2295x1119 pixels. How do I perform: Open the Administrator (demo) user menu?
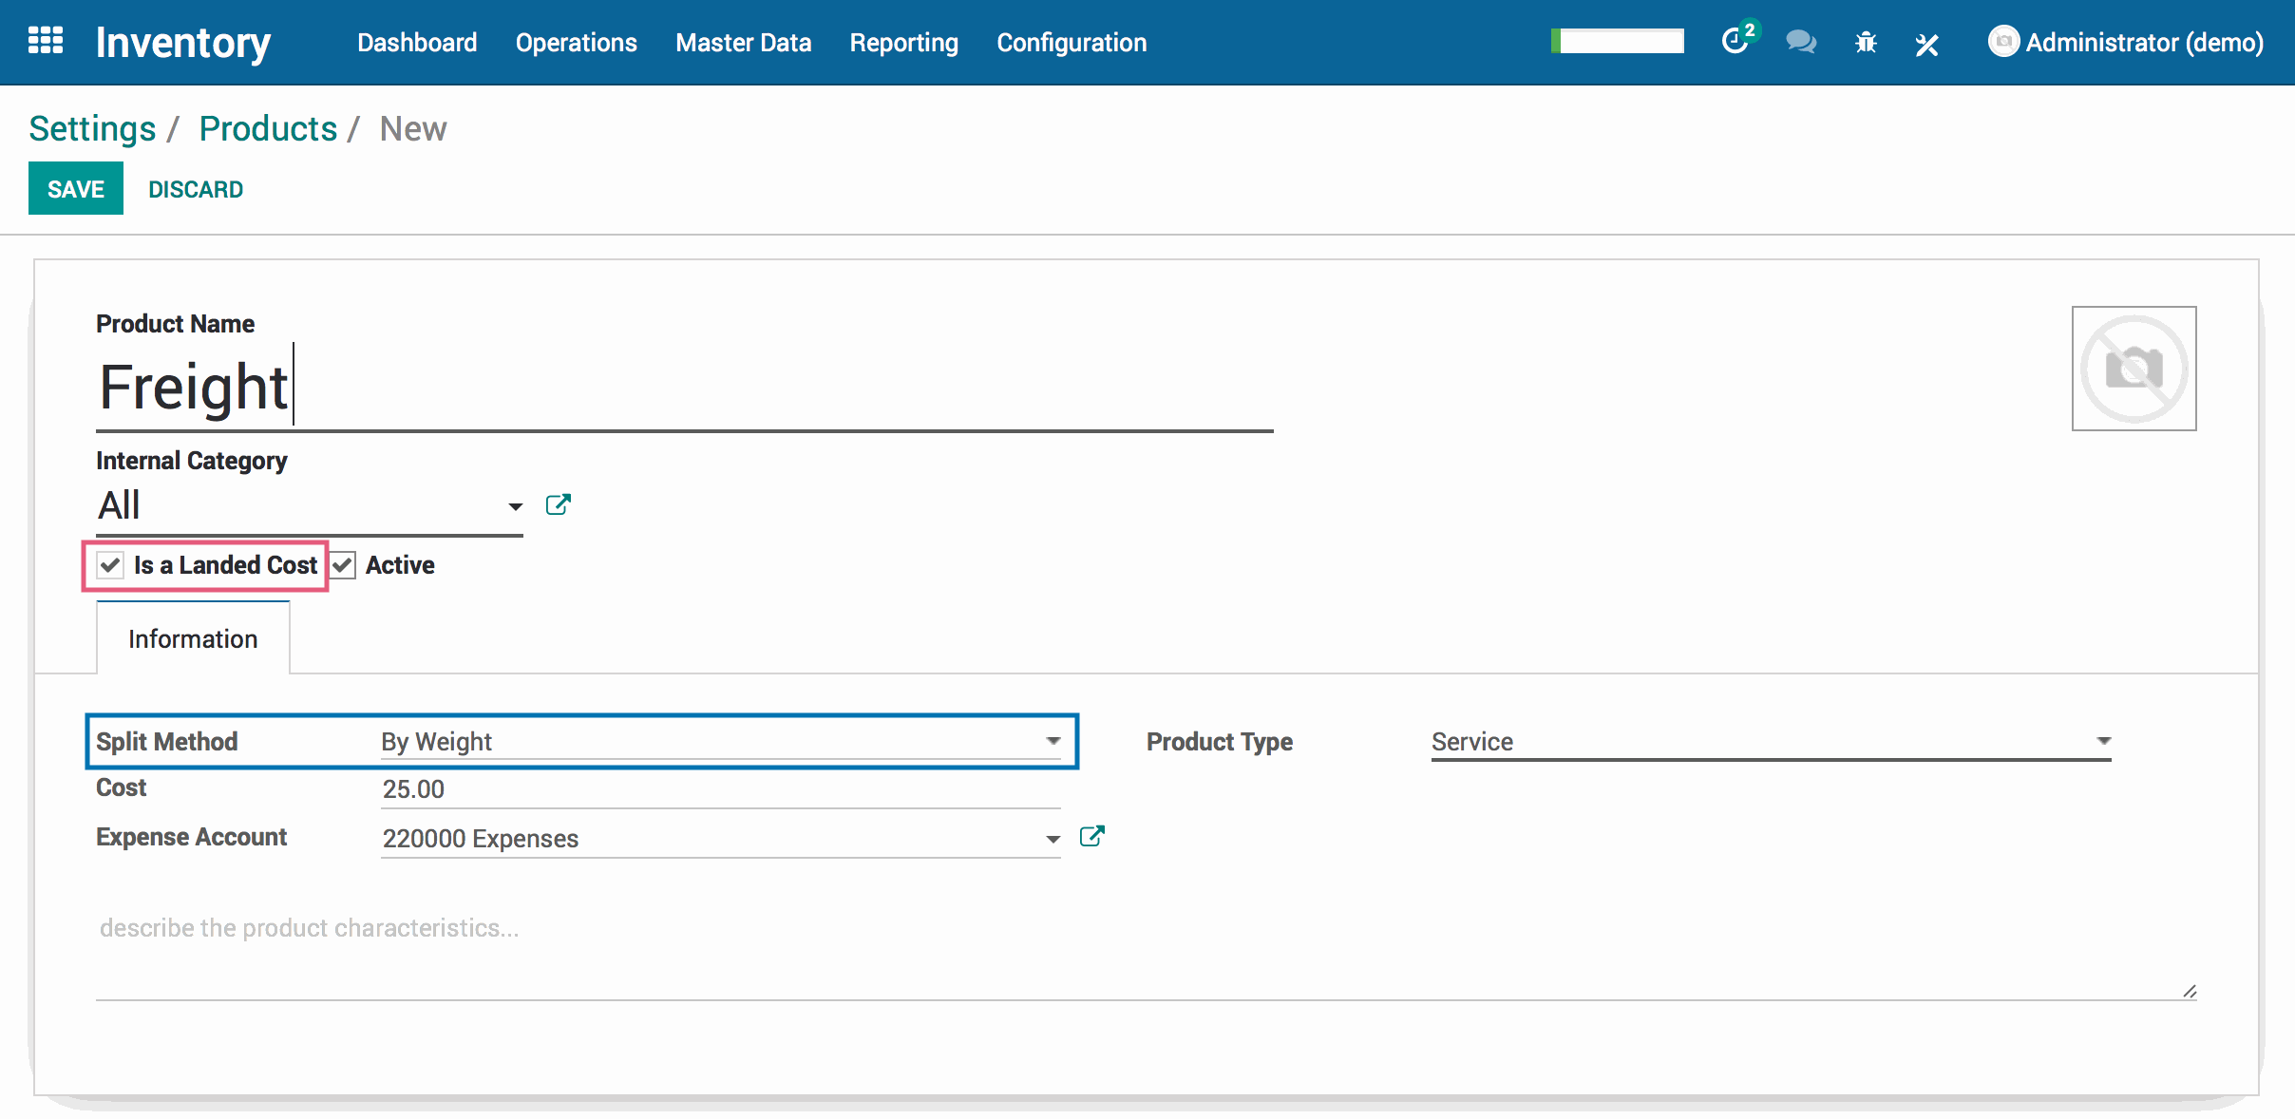click(2126, 43)
